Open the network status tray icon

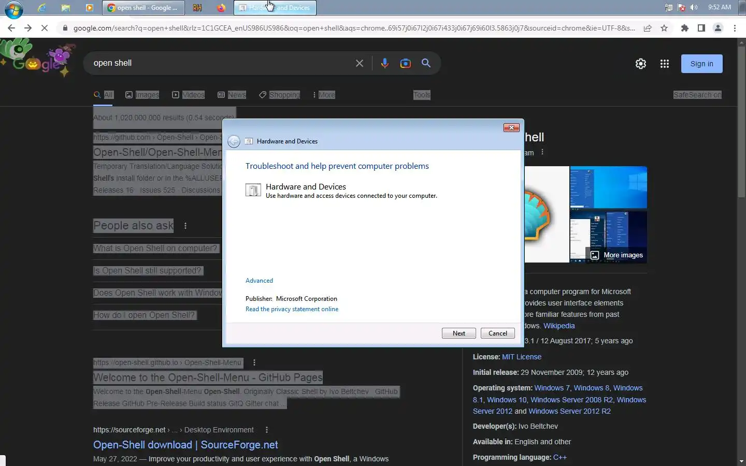click(669, 7)
